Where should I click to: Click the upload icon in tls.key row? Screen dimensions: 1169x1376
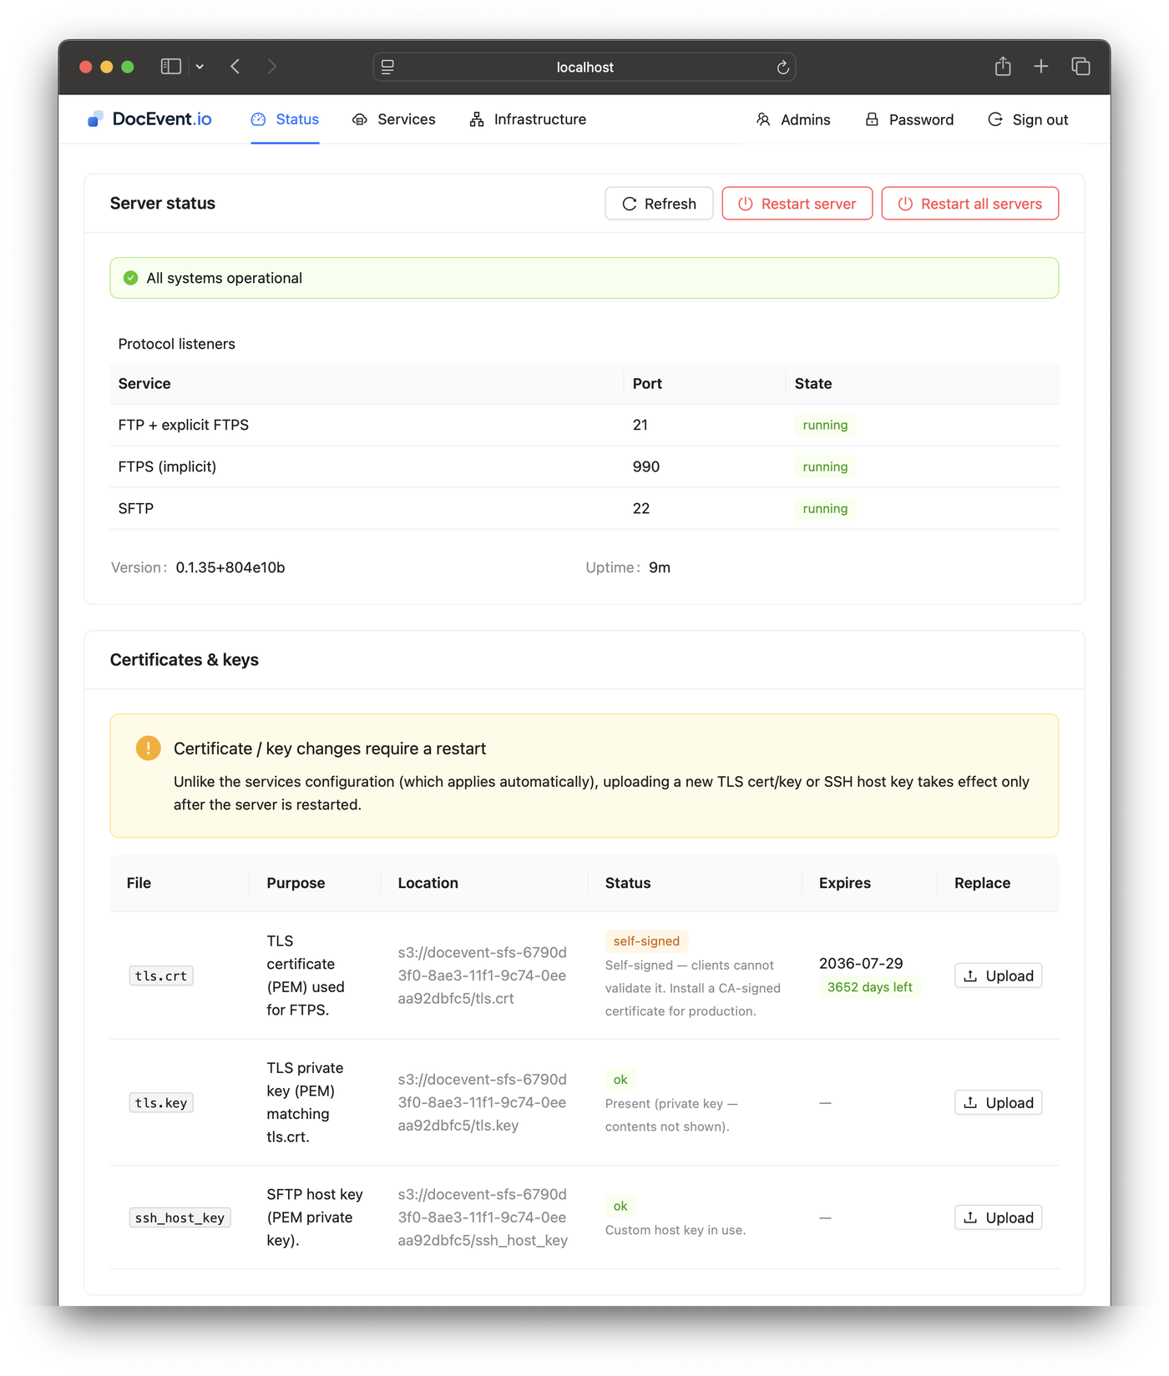click(x=970, y=1102)
